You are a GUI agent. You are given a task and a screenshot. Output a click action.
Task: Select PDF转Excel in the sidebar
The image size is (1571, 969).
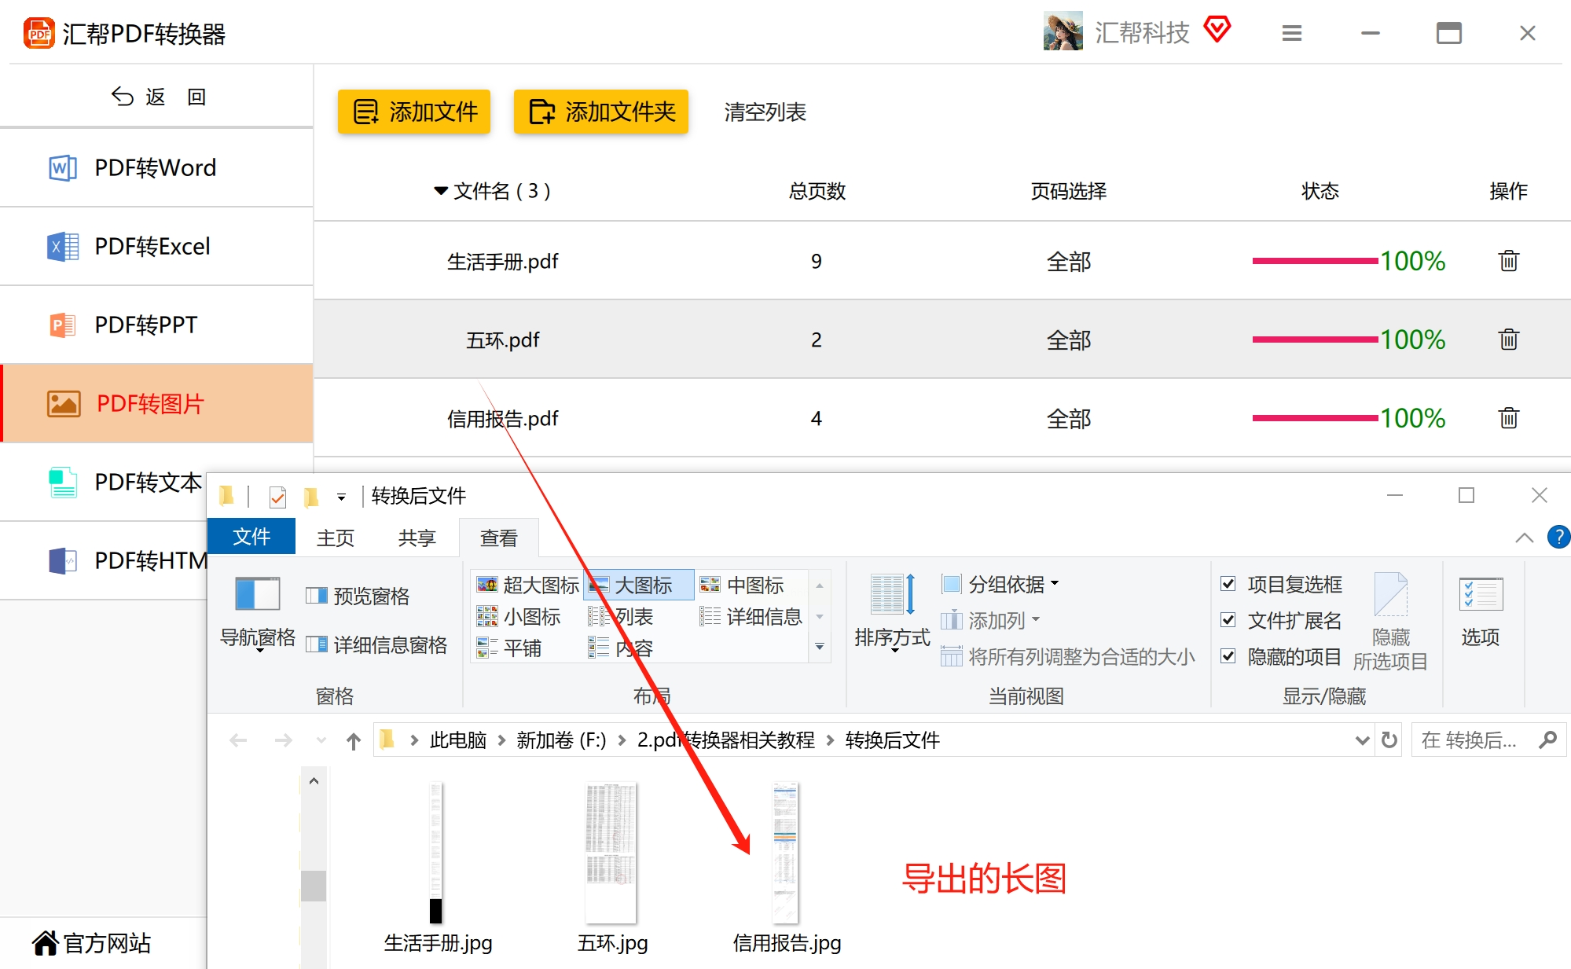[x=152, y=246]
